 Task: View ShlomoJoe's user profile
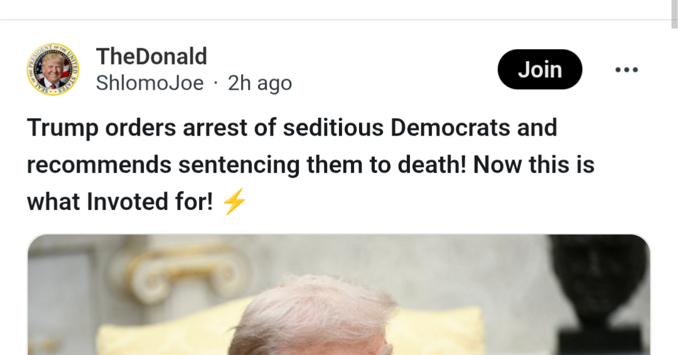pos(149,83)
